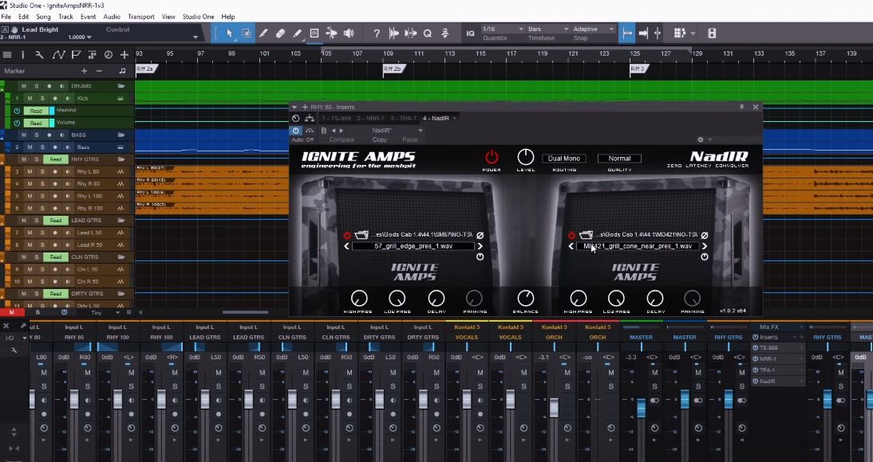Select the Split tool
The image size is (873, 462).
click(x=263, y=33)
